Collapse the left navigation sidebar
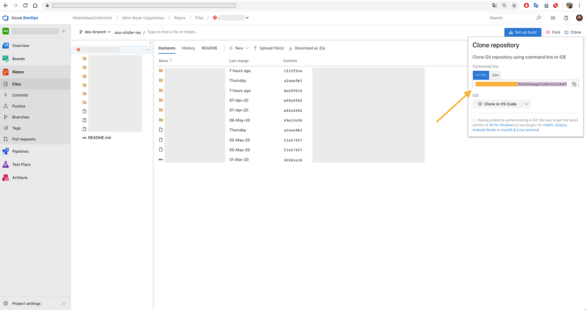 (63, 303)
